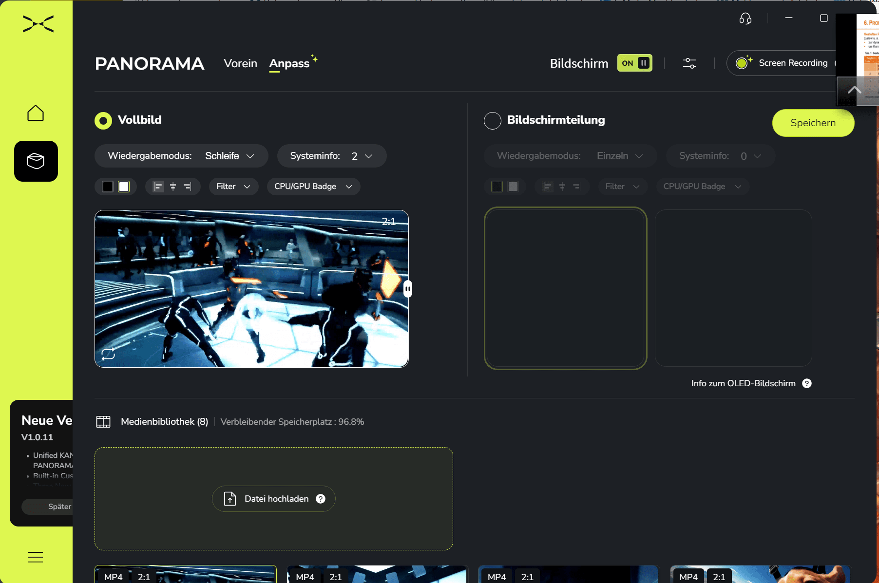This screenshot has width=879, height=583.
Task: Select the Bildschirmteilung radio option
Action: pyautogui.click(x=493, y=120)
